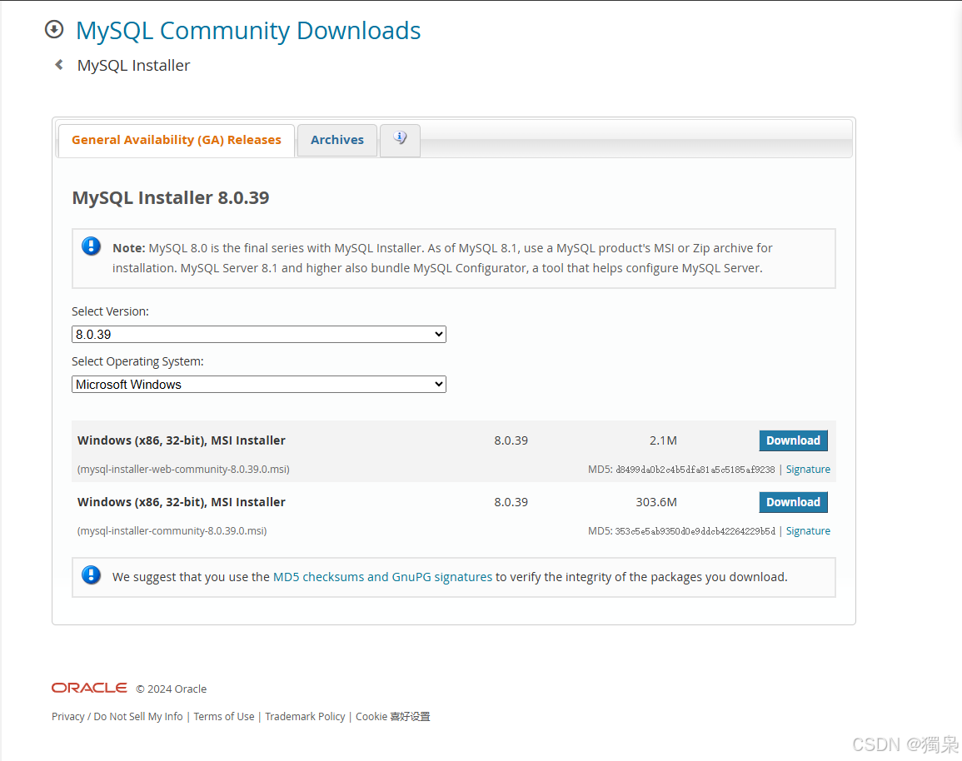Open the Select Version dropdown showing 8.0.39

pos(259,334)
